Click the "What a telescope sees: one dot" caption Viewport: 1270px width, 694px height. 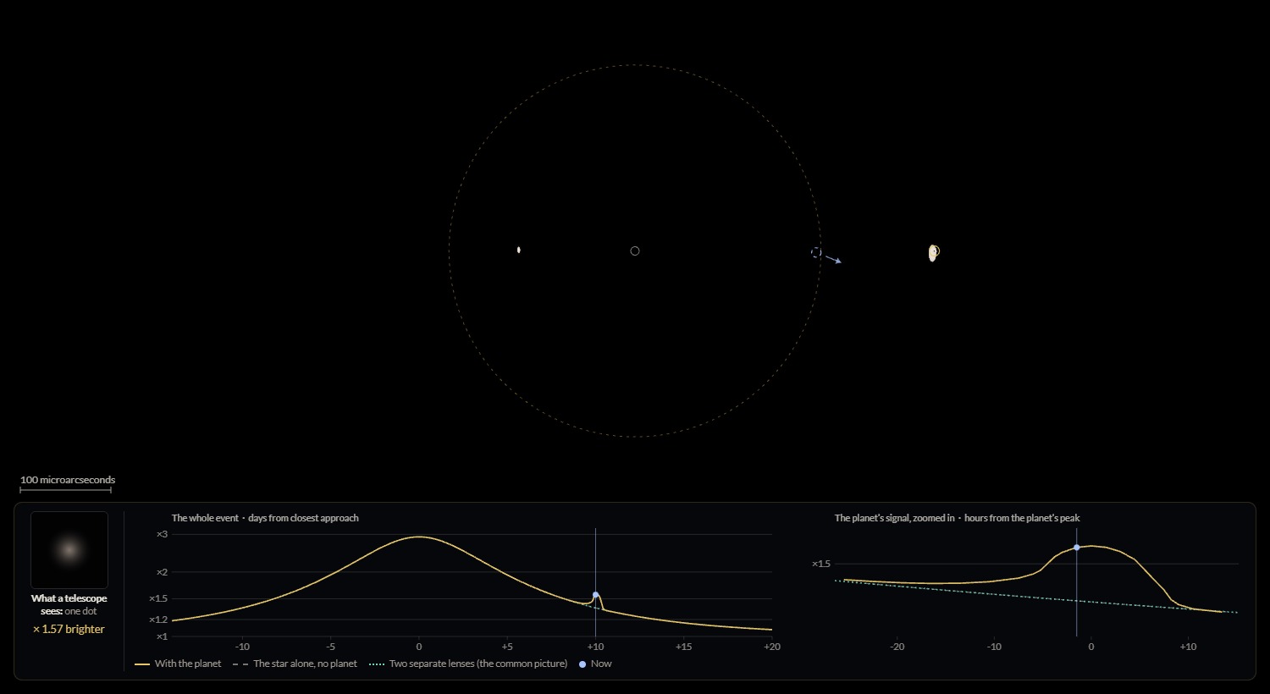pyautogui.click(x=69, y=604)
